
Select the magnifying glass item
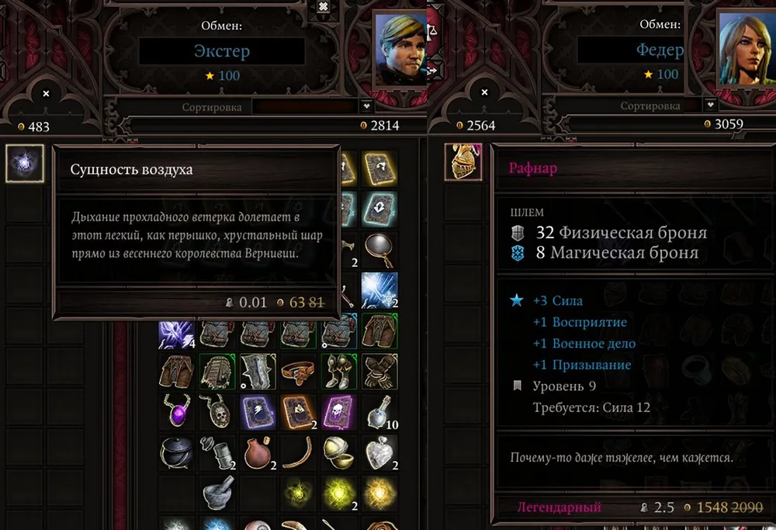pos(379,251)
